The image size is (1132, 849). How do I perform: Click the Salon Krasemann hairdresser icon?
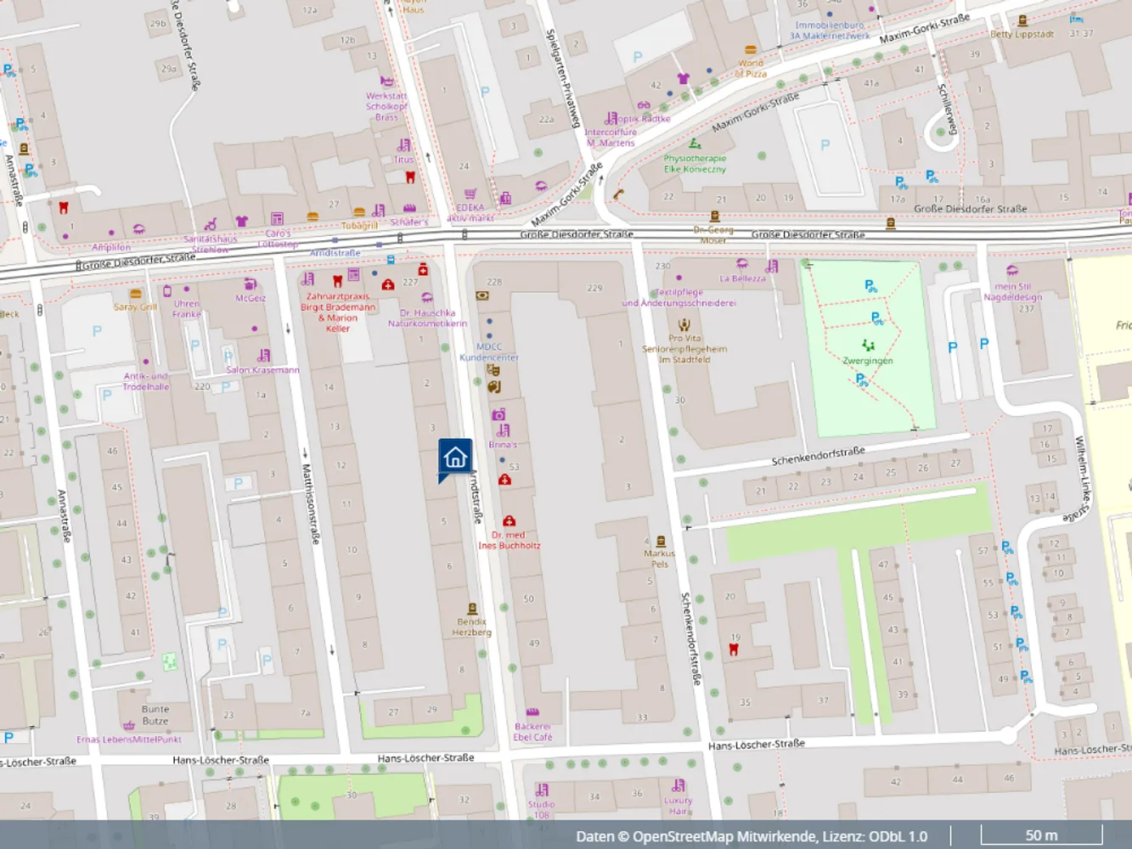pos(264,356)
